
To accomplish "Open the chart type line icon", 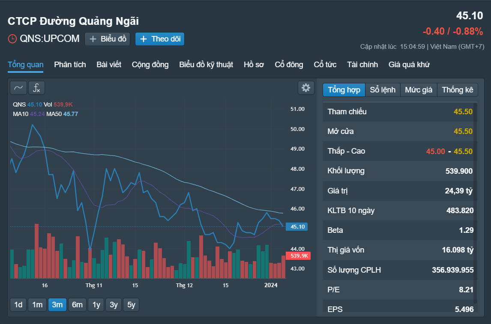I will point(18,88).
